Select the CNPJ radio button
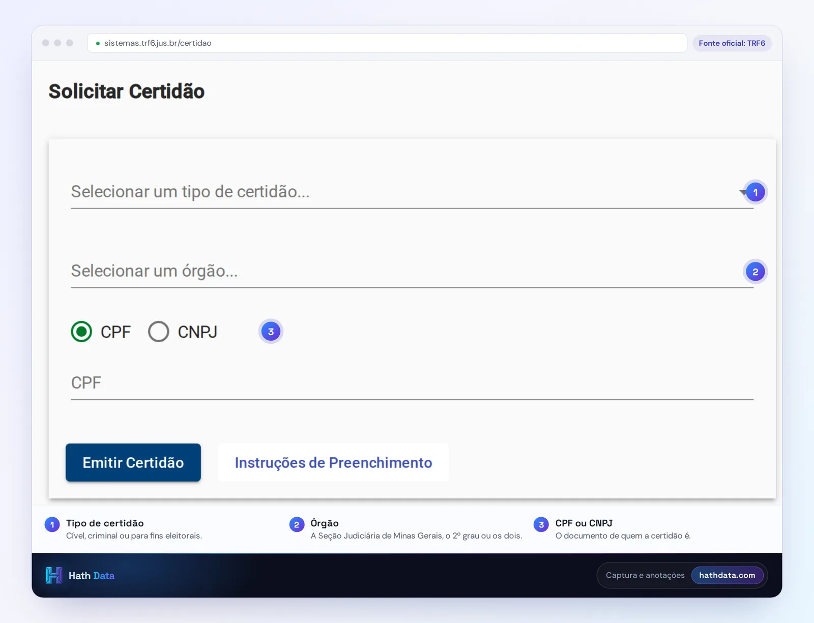814x623 pixels. pos(159,332)
